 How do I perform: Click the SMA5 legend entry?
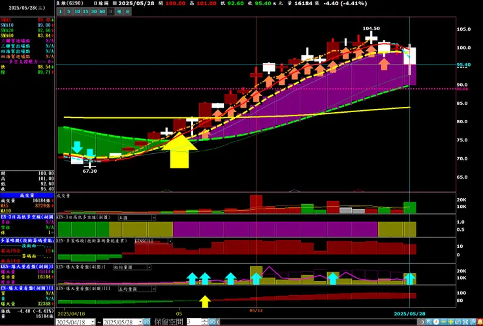[x=27, y=20]
